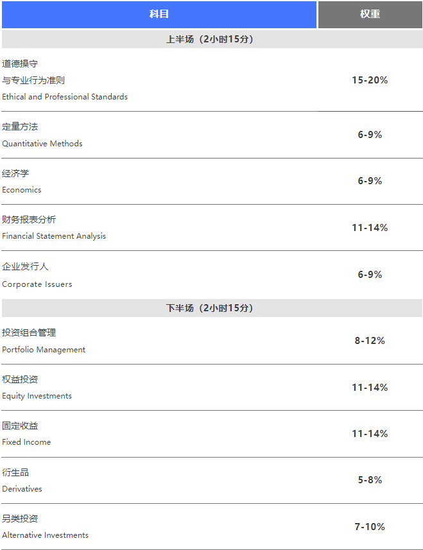Select the 经济学 Economics row label

click(x=22, y=182)
